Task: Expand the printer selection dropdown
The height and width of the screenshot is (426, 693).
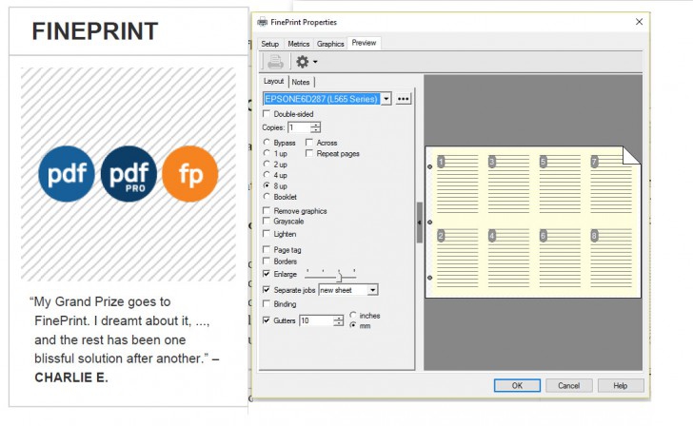Action: pyautogui.click(x=386, y=99)
